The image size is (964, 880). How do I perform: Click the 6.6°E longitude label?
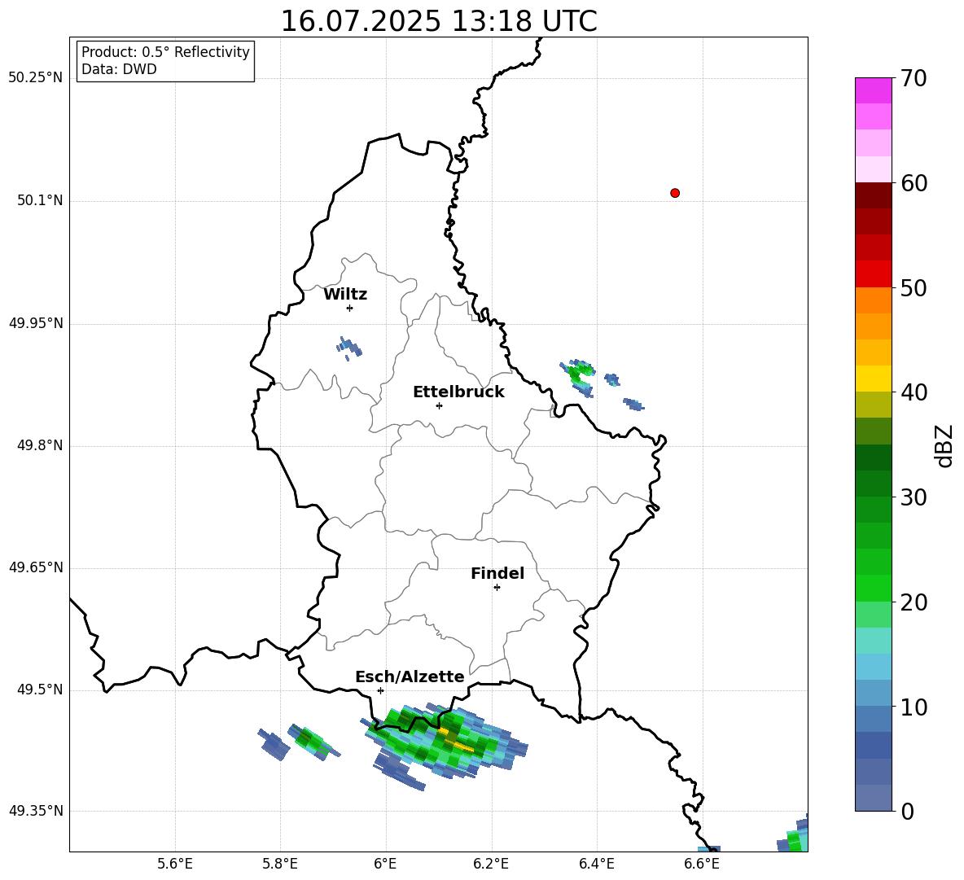pos(702,864)
